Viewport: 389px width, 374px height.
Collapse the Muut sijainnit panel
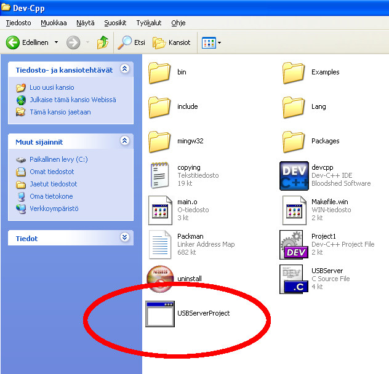click(x=125, y=141)
